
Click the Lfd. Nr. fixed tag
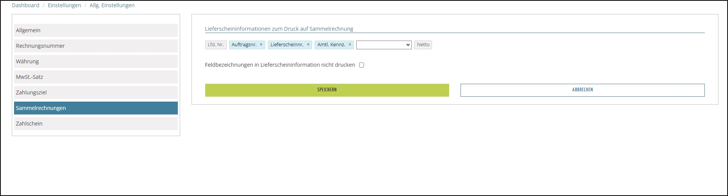pyautogui.click(x=216, y=45)
